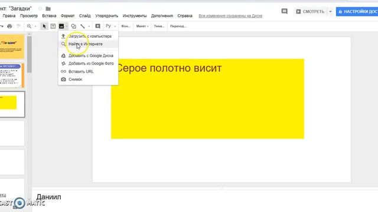
Task: Click Переход... transition button
Action: (178, 26)
